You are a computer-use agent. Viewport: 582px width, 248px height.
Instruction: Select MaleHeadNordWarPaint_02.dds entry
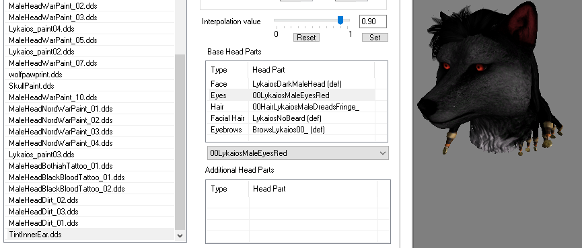point(91,120)
